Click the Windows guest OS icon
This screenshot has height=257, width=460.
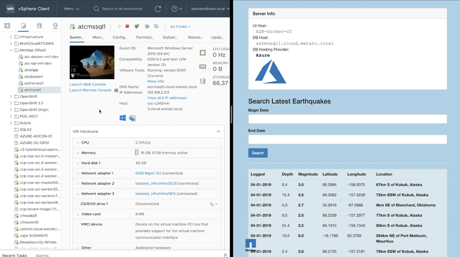point(123,118)
